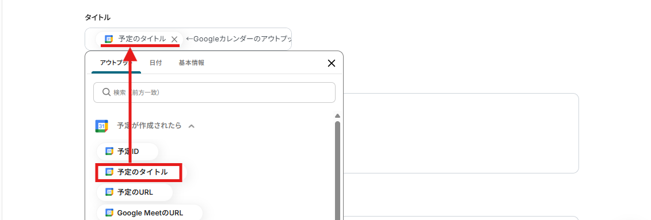Open the 基本情報 tab
Image resolution: width=651 pixels, height=220 pixels.
(x=192, y=63)
